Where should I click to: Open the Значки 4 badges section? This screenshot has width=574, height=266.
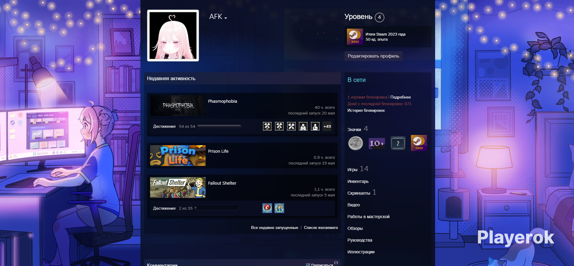(358, 129)
